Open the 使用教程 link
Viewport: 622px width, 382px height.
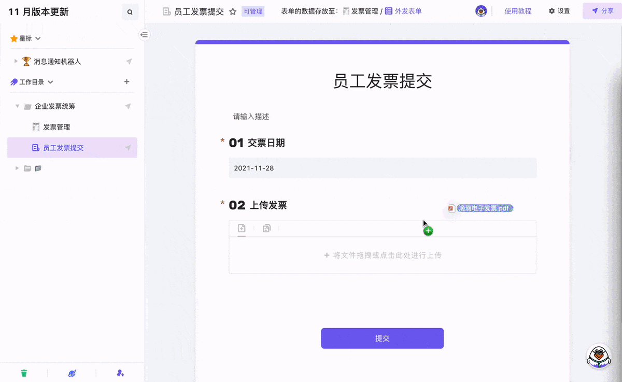(x=518, y=11)
